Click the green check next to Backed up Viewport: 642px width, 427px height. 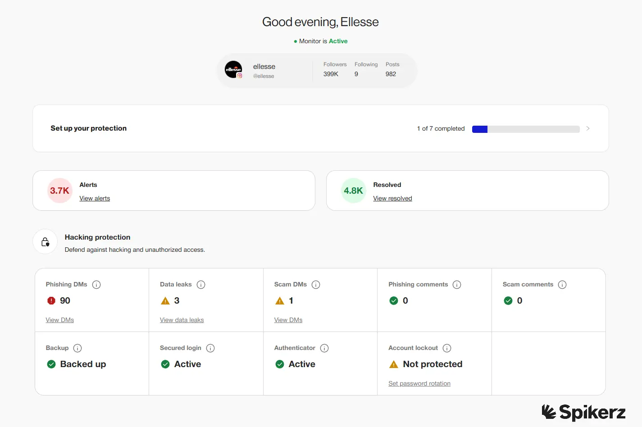pos(51,364)
